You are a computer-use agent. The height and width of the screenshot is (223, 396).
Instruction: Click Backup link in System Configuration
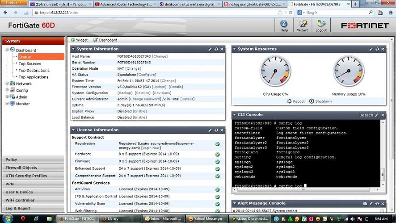point(125,93)
